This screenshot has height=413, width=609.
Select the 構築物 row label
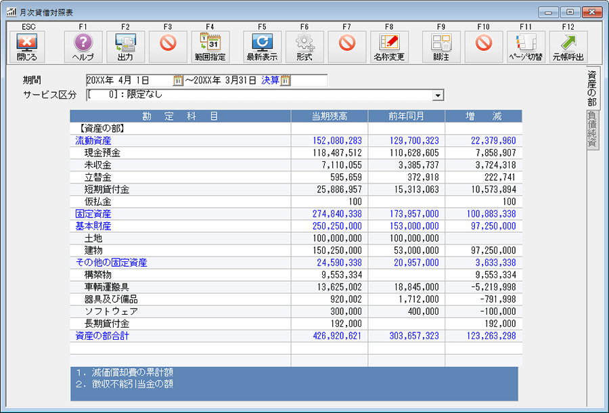98,275
